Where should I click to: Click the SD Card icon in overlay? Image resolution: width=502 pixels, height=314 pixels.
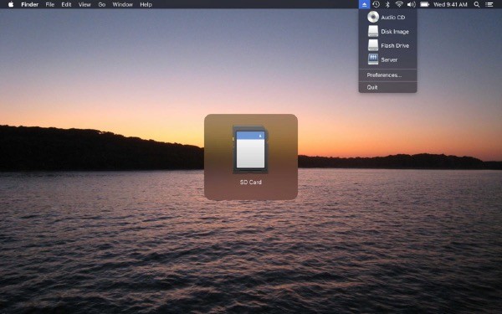click(250, 149)
